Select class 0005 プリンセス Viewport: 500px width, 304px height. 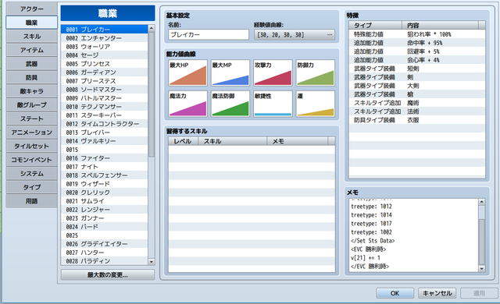point(104,64)
